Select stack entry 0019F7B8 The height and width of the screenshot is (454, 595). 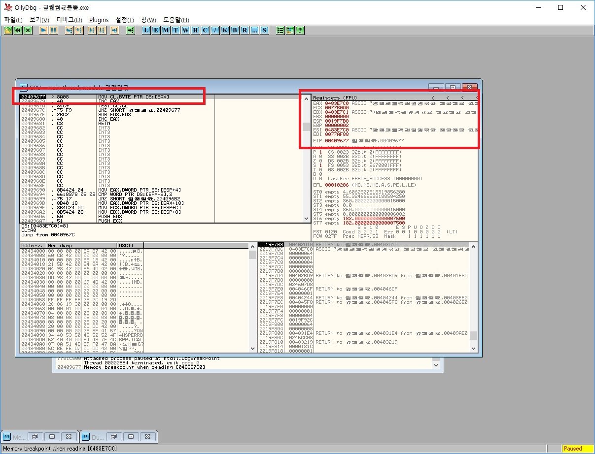coord(363,245)
